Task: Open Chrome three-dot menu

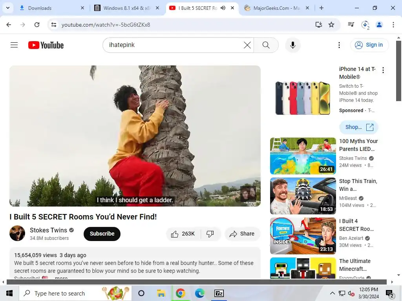Action: [393, 25]
